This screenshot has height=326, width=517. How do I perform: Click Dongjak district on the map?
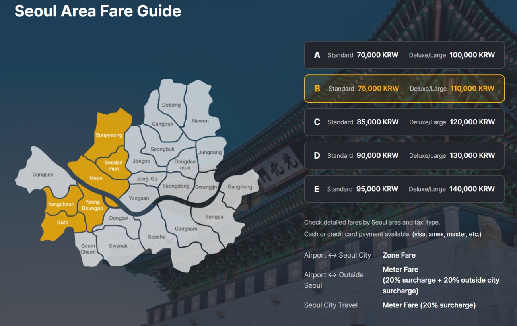tap(119, 218)
